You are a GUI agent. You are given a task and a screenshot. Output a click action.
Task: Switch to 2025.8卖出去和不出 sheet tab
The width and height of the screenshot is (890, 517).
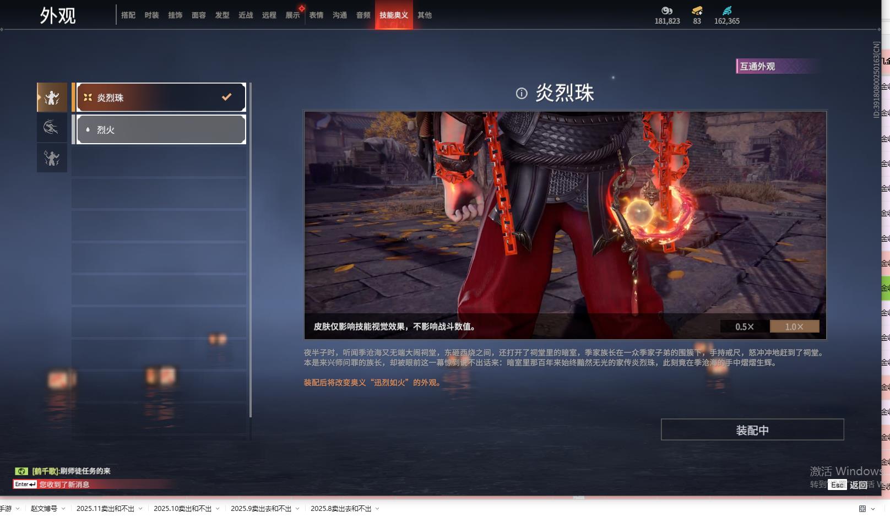point(341,509)
